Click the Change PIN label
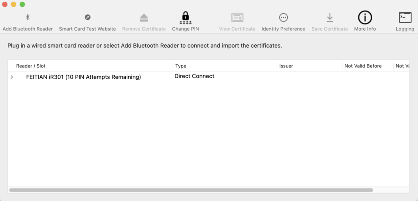 coord(186,29)
